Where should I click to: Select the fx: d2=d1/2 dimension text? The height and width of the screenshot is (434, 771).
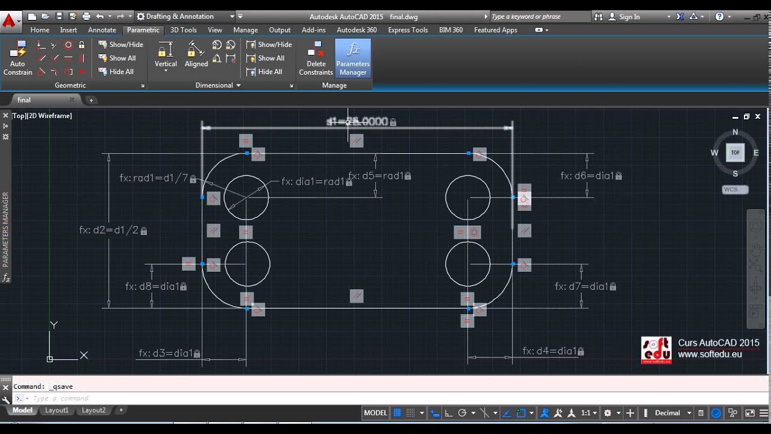click(x=109, y=230)
